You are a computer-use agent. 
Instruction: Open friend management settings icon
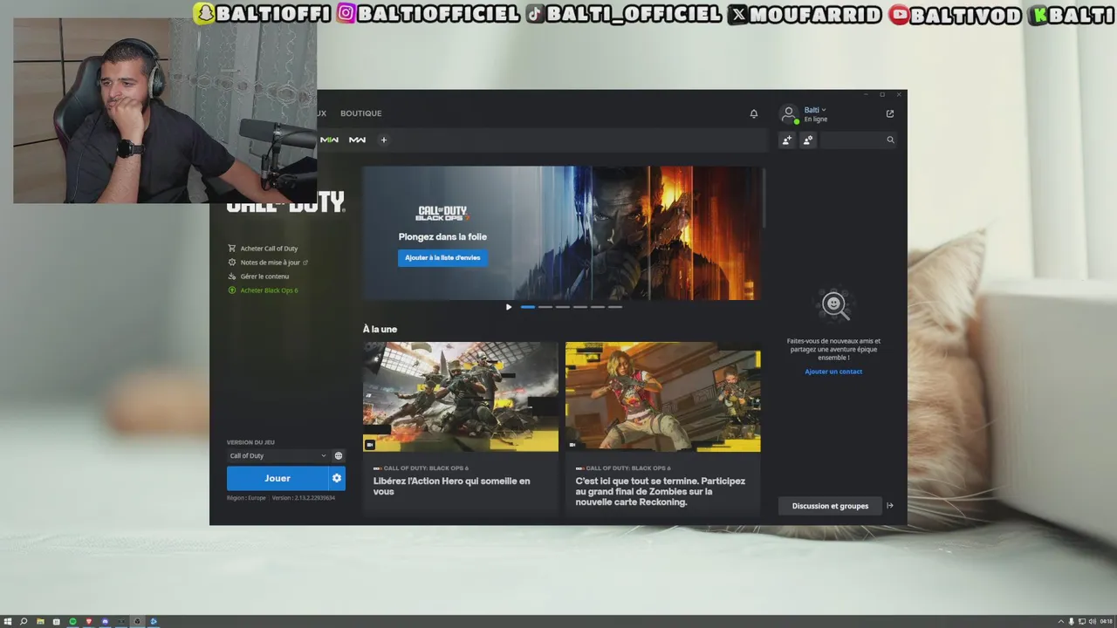click(808, 140)
